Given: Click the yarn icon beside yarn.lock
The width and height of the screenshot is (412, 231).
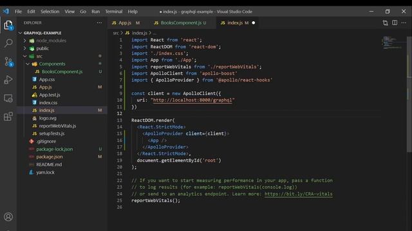Looking at the screenshot, I should [x=32, y=172].
